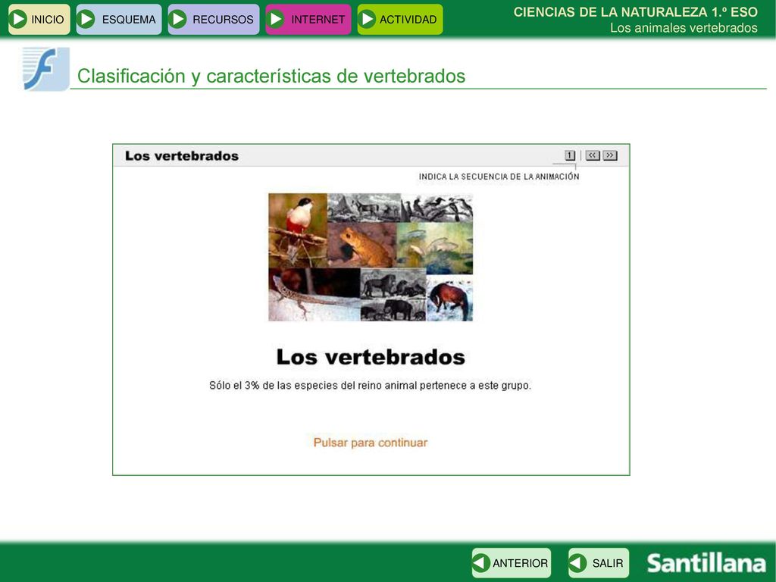Click the SALIR button to exit
Image resolution: width=776 pixels, height=582 pixels.
pyautogui.click(x=599, y=563)
